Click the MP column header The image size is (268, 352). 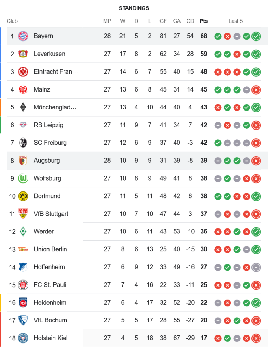pos(107,21)
